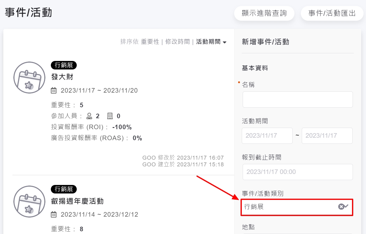
Task: Sort list by 修改時間
Action: pos(178,42)
